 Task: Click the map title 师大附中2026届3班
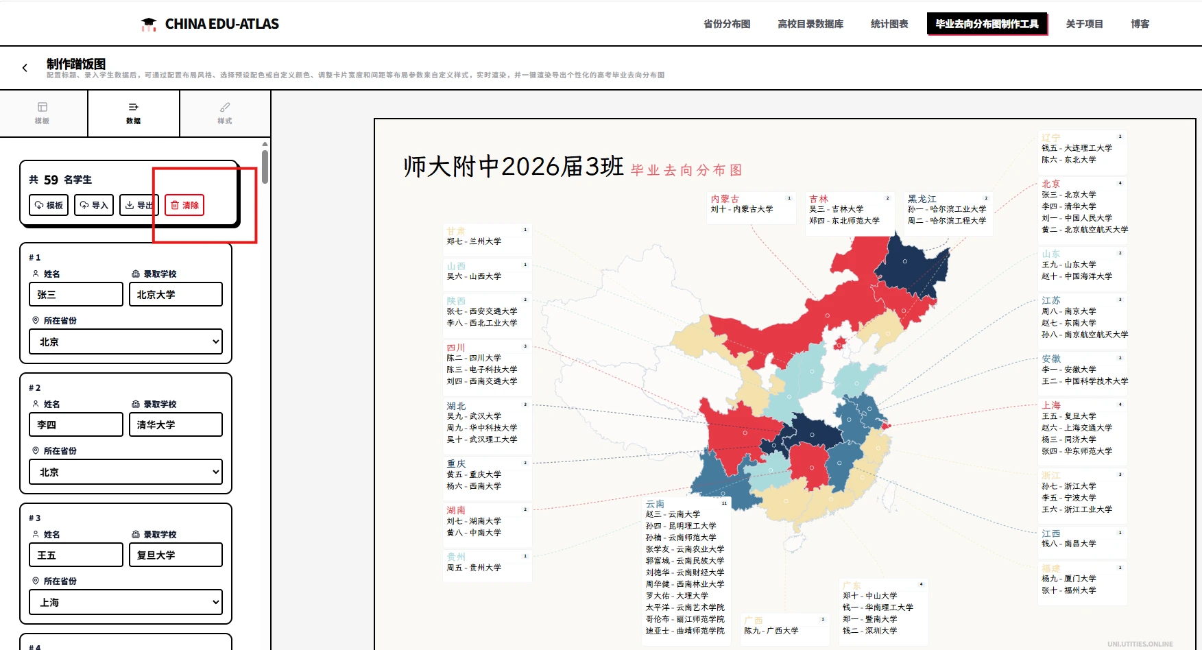pos(514,167)
